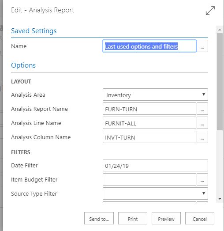Viewport: 224px width, 231px height.
Task: Click the Date Filter field with 01/24/19
Action: pyautogui.click(x=155, y=165)
